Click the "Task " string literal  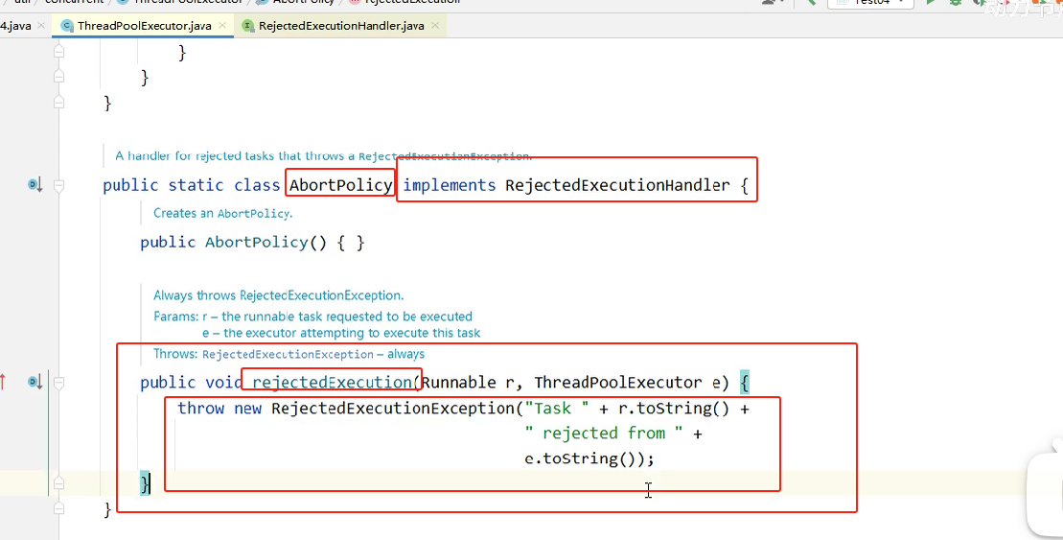557,409
